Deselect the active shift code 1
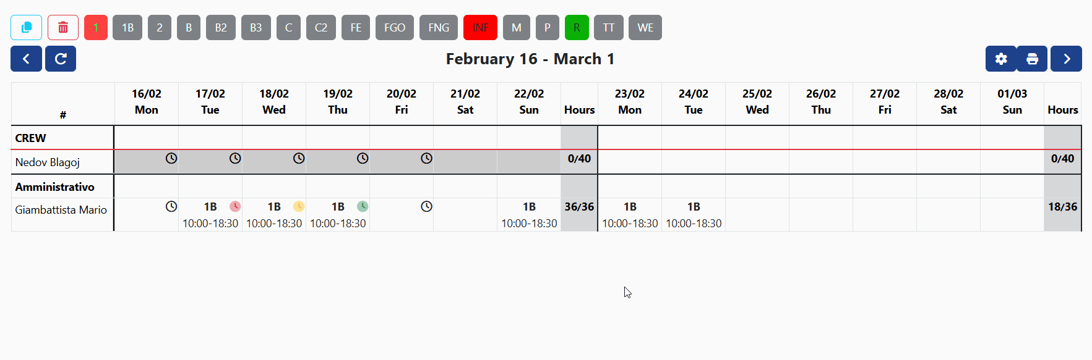1092x360 pixels. pos(96,27)
